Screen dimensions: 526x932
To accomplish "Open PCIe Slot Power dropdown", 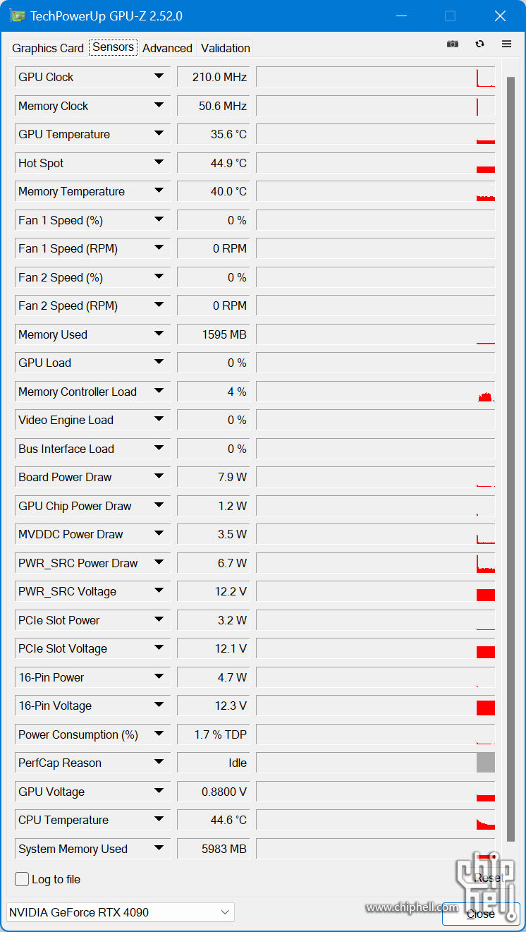I will [159, 620].
